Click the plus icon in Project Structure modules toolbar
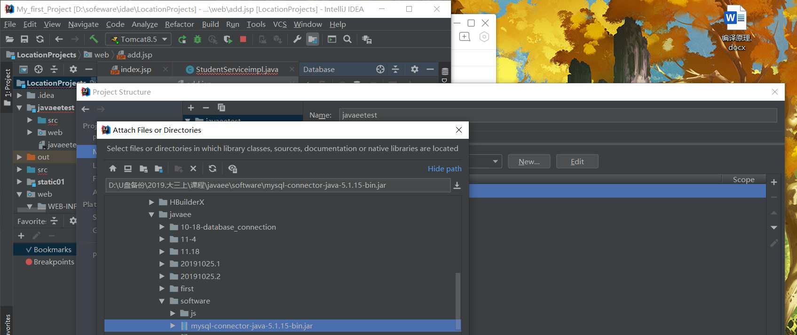This screenshot has height=335, width=797. 191,108
